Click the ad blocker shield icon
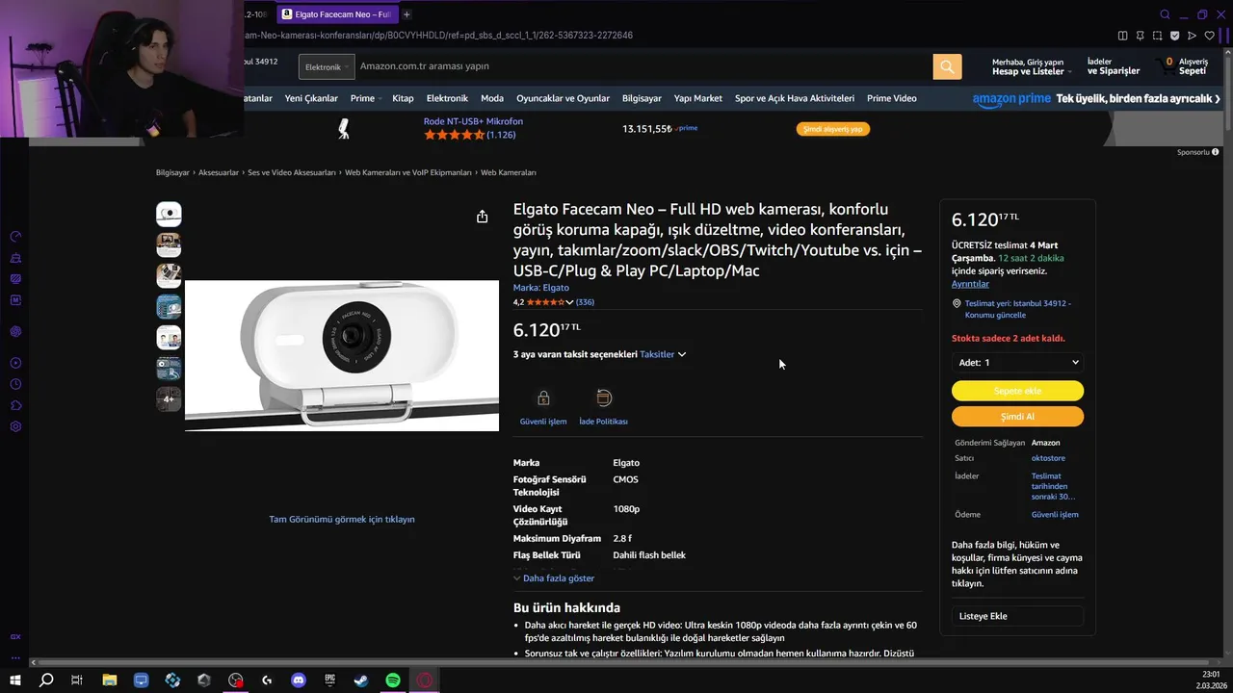The image size is (1233, 693). 1174,36
